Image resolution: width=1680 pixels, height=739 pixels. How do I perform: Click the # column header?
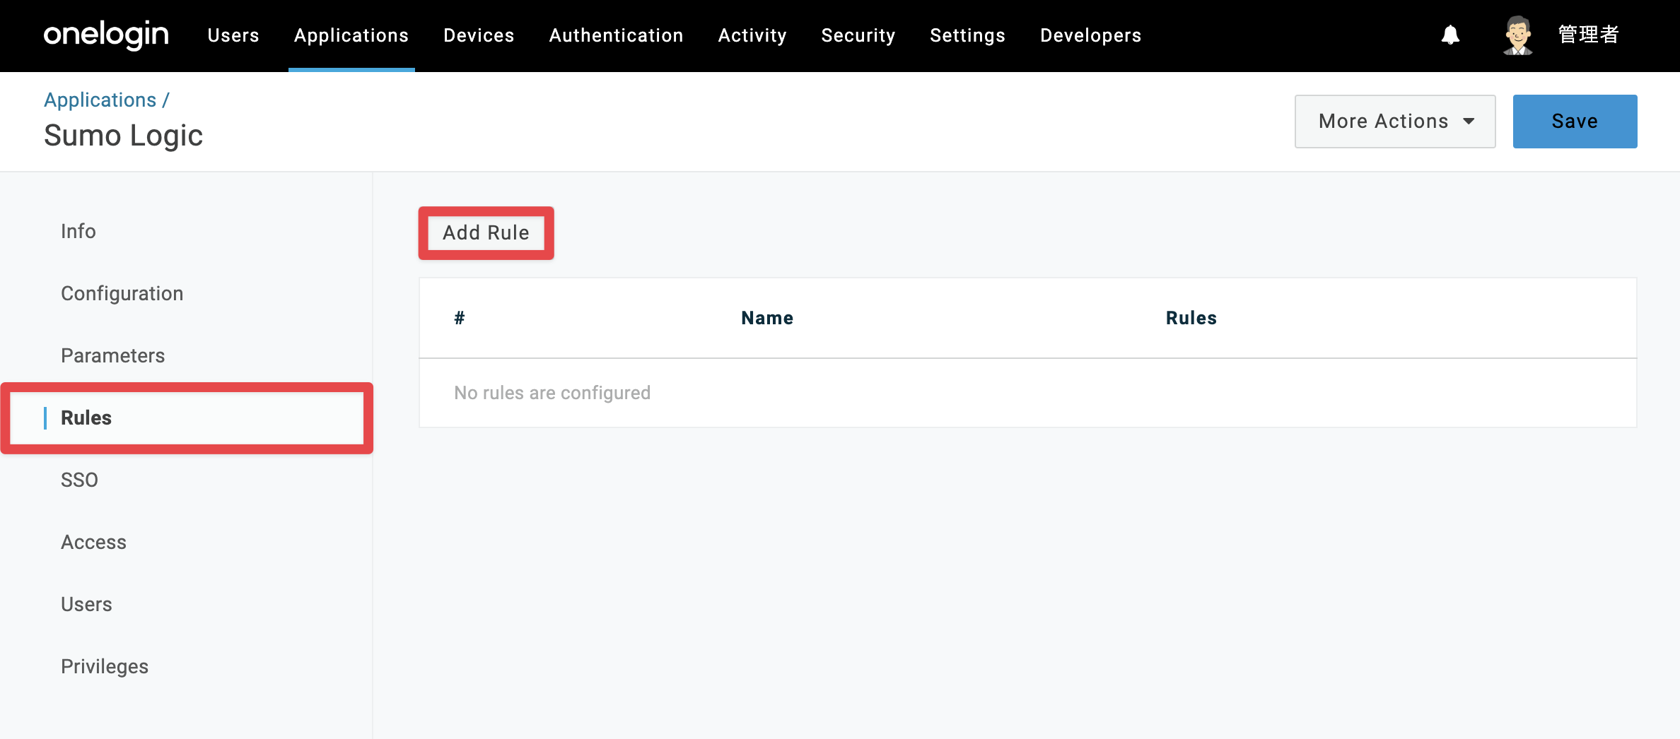tap(459, 318)
